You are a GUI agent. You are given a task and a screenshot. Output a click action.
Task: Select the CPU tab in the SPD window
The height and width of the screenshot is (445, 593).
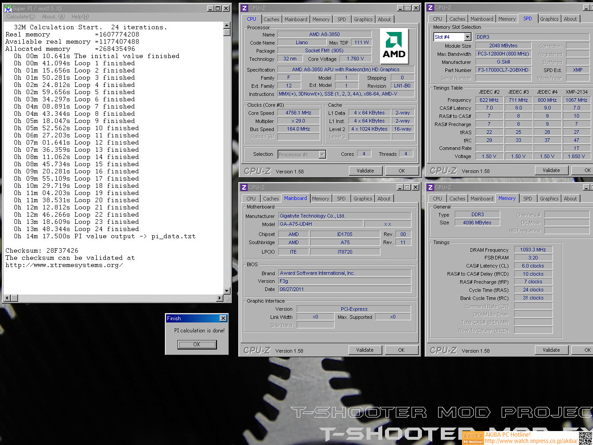438,19
